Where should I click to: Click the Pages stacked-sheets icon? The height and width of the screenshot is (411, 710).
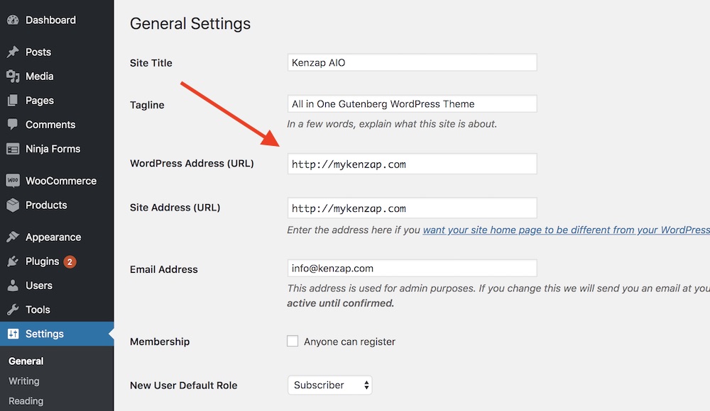coord(13,101)
